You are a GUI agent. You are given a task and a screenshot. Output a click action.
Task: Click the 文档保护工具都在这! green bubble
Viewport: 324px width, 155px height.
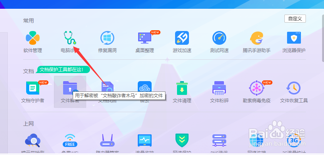tap(63, 70)
